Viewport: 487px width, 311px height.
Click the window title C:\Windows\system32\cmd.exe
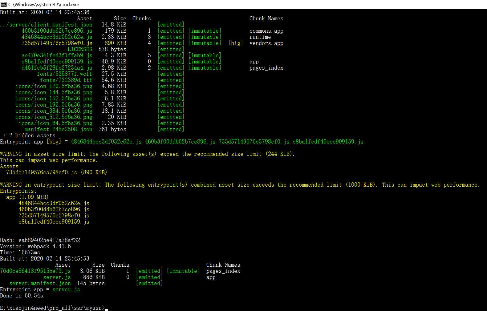pos(44,4)
